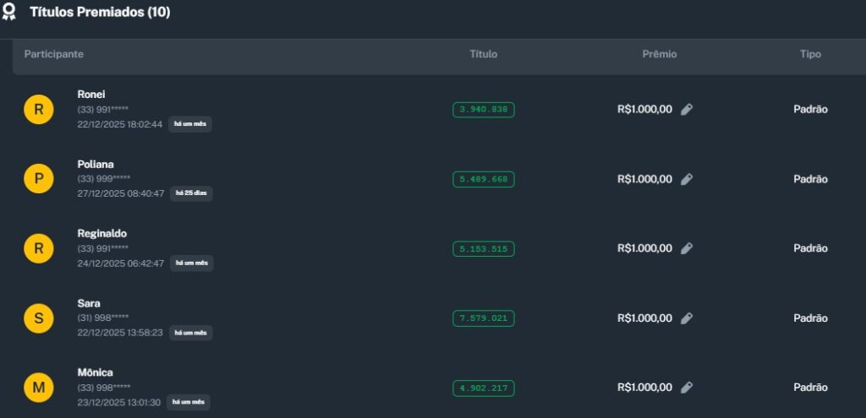Edit Reginaldo's R$1.000,00 prize amount

[687, 248]
